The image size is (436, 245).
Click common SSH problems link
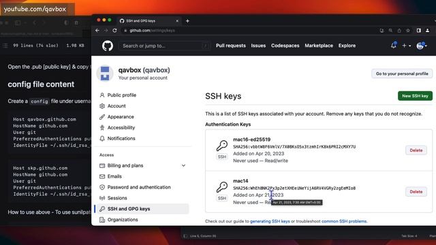(344, 221)
